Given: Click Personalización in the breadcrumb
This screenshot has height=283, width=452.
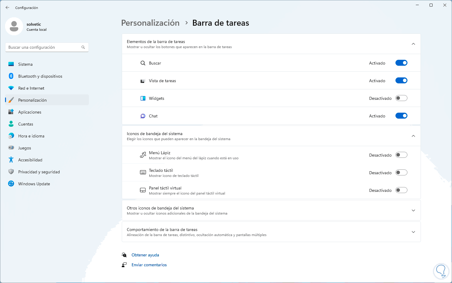Looking at the screenshot, I should [x=150, y=23].
